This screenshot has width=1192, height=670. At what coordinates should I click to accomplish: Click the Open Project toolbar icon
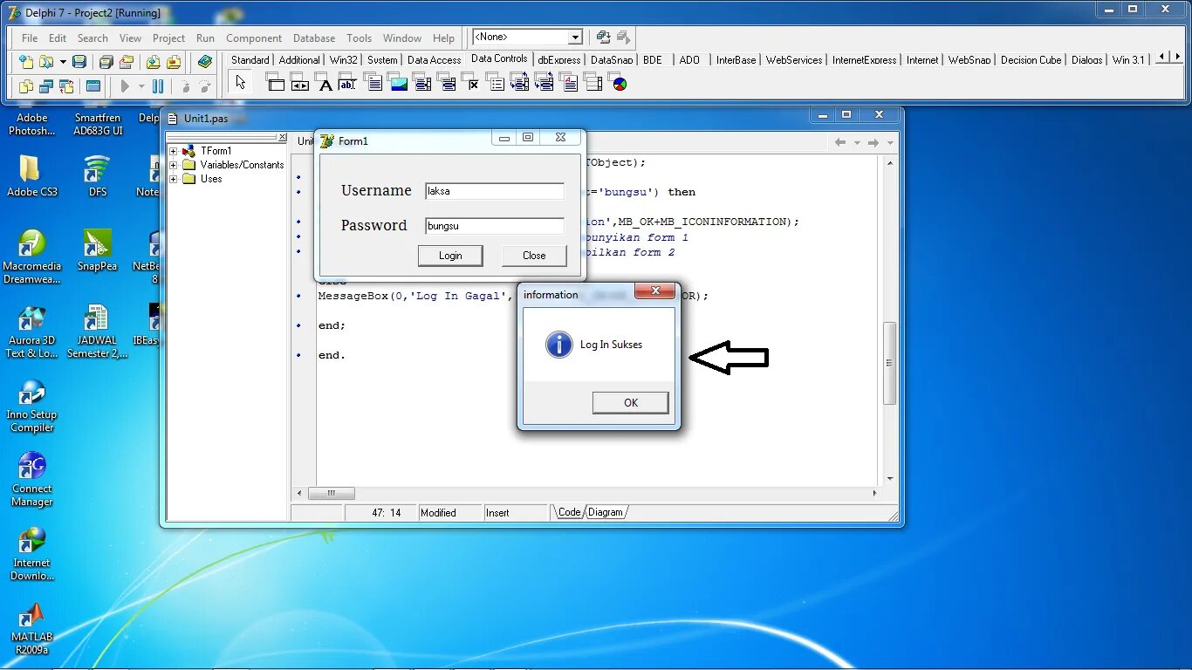click(x=127, y=62)
